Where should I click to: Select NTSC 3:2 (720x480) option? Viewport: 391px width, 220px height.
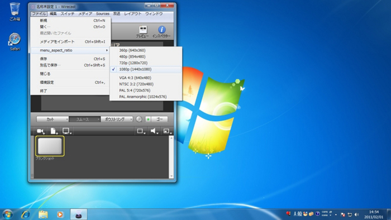[x=146, y=84]
